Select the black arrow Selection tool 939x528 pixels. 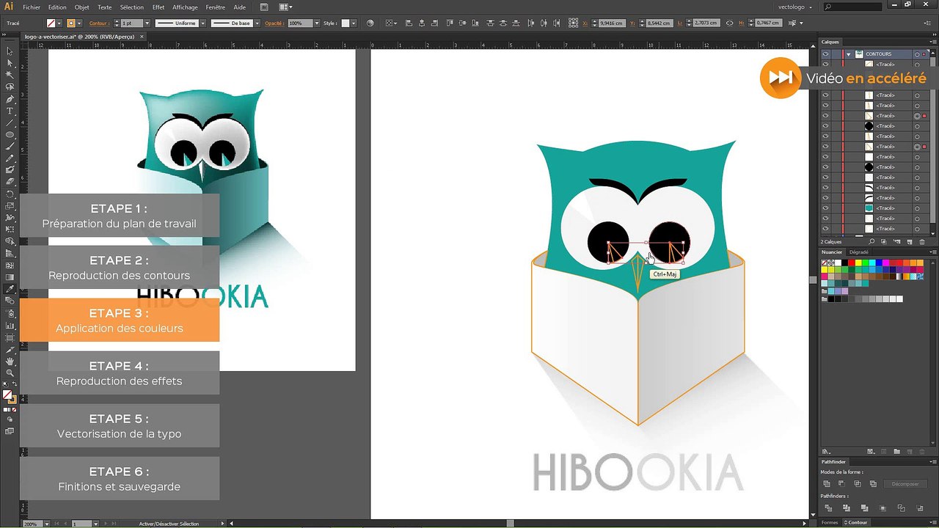(x=10, y=51)
